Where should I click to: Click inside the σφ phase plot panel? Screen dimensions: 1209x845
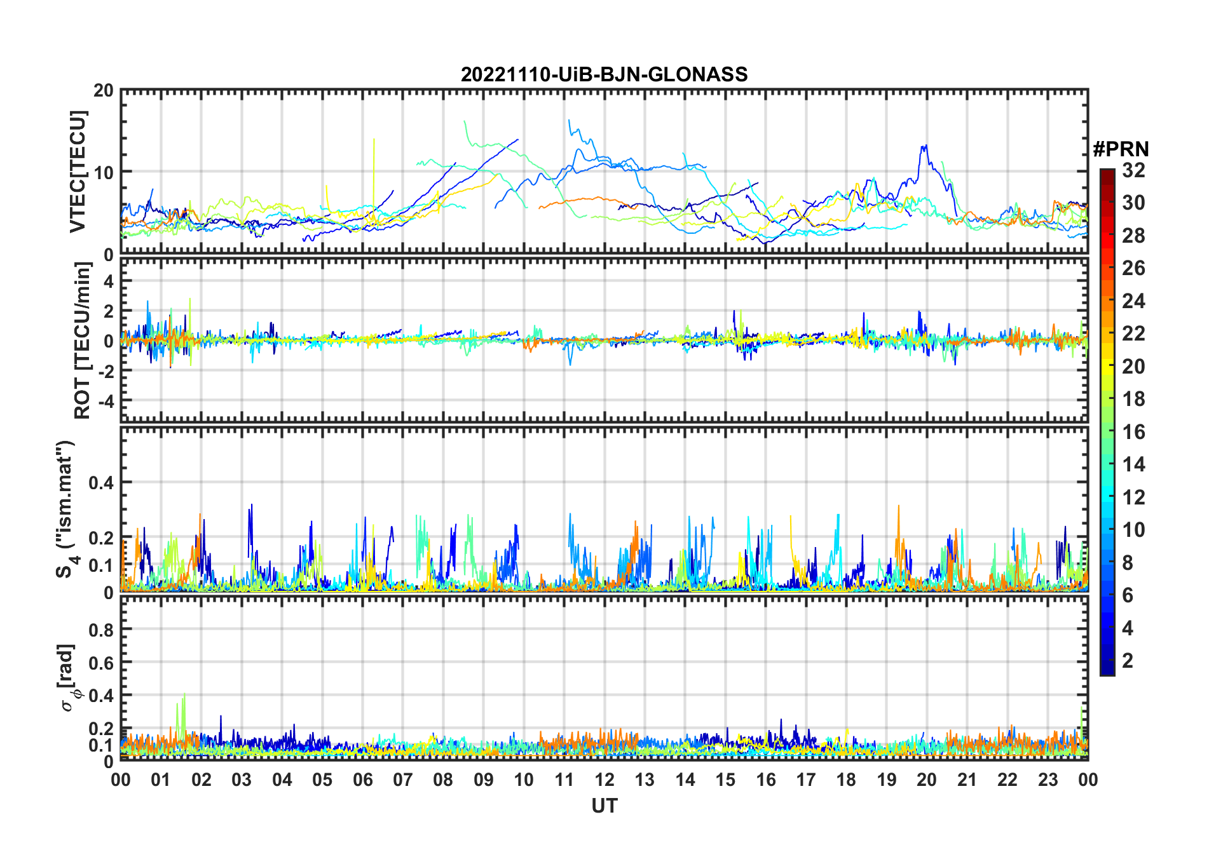(x=604, y=678)
